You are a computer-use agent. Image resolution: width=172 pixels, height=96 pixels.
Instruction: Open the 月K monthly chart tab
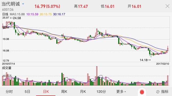pyautogui.click(x=83, y=92)
